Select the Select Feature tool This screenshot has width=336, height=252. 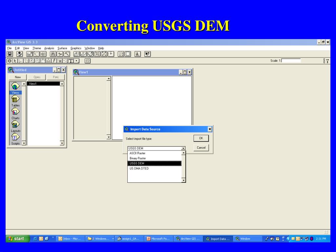(x=26, y=61)
